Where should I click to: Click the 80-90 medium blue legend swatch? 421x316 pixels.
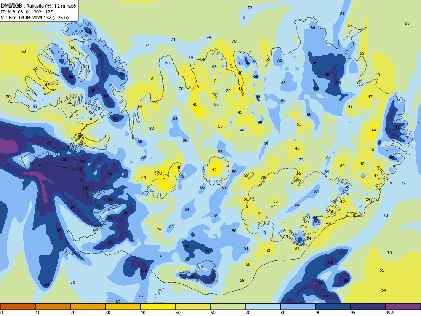pos(298,307)
